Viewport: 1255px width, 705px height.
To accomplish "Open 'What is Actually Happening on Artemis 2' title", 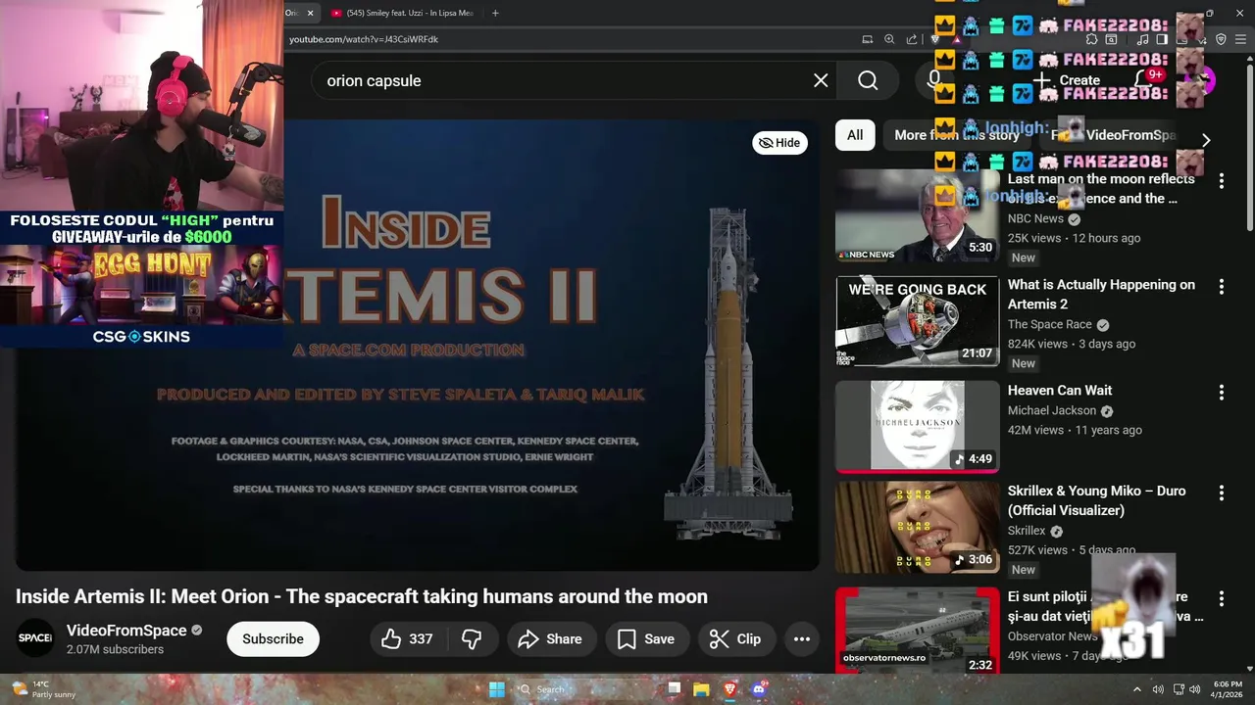I will (x=1101, y=295).
